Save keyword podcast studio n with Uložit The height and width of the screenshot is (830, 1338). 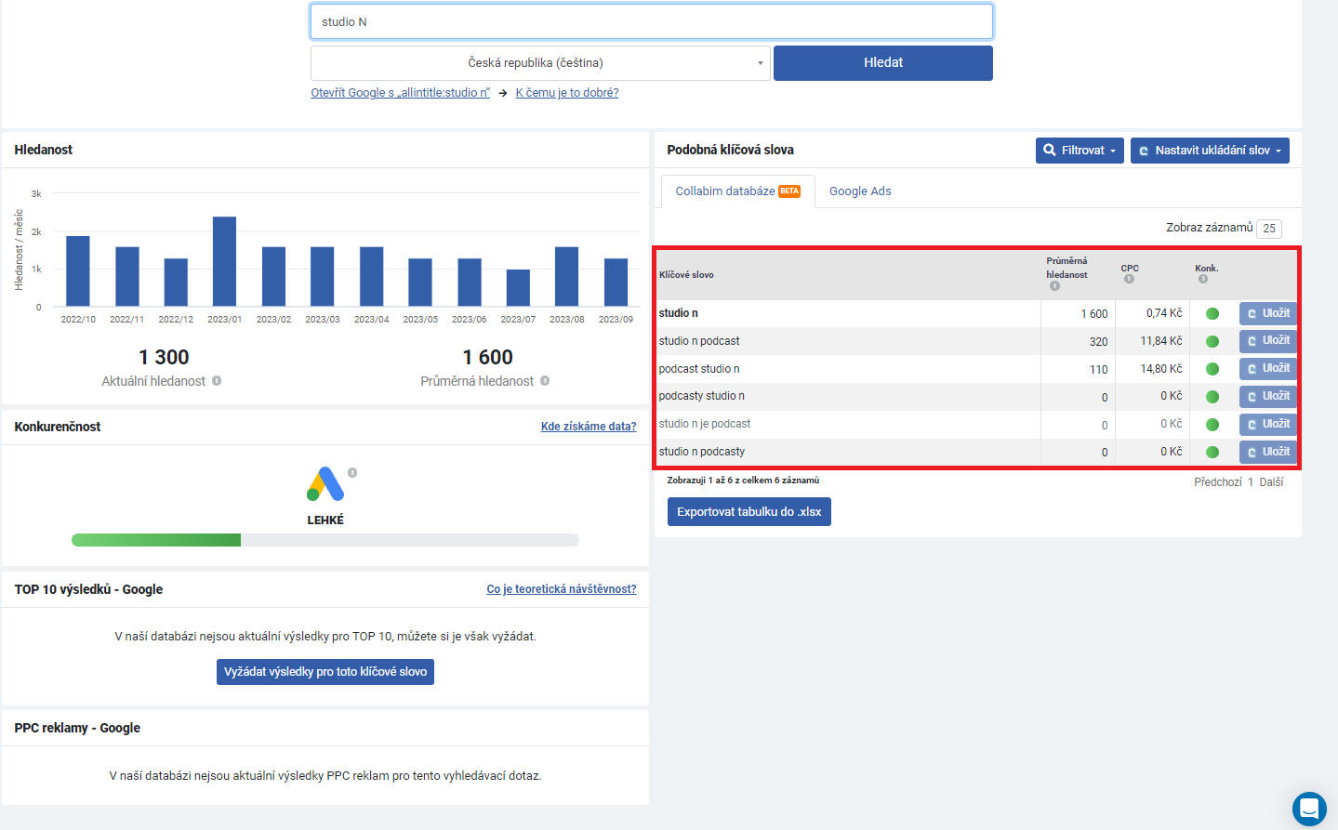[1268, 369]
